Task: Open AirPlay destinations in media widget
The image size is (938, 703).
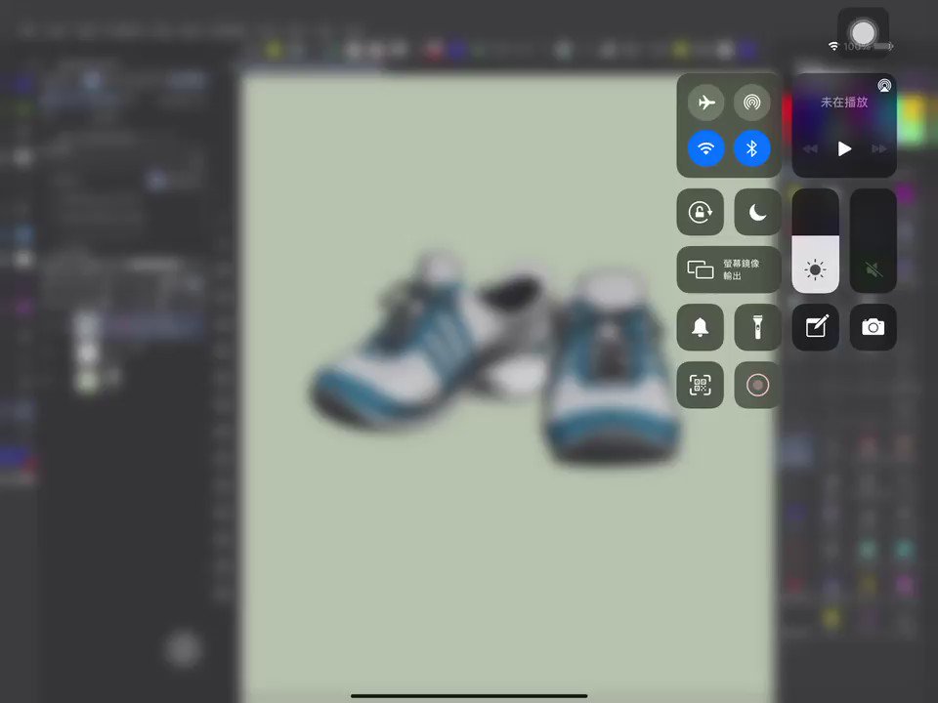Action: pos(884,86)
